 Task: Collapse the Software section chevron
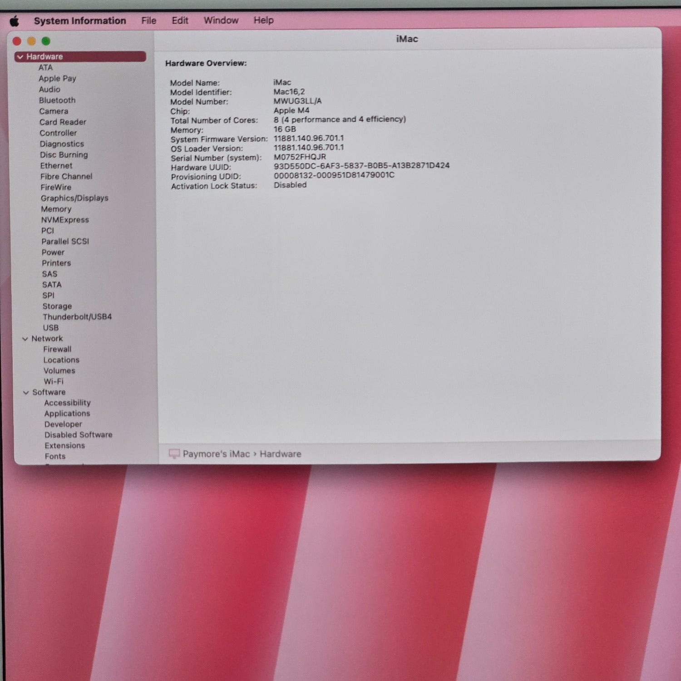26,393
